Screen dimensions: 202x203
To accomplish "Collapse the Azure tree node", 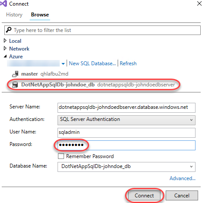I will pos(5,56).
